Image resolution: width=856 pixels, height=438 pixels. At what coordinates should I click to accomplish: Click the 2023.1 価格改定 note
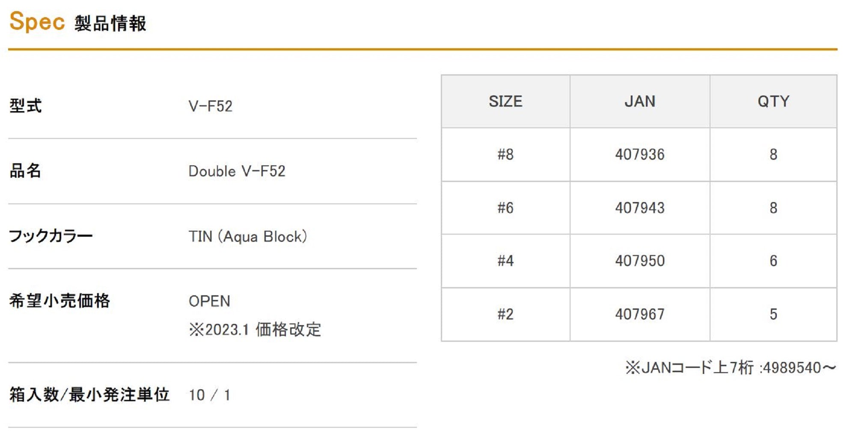tap(255, 330)
